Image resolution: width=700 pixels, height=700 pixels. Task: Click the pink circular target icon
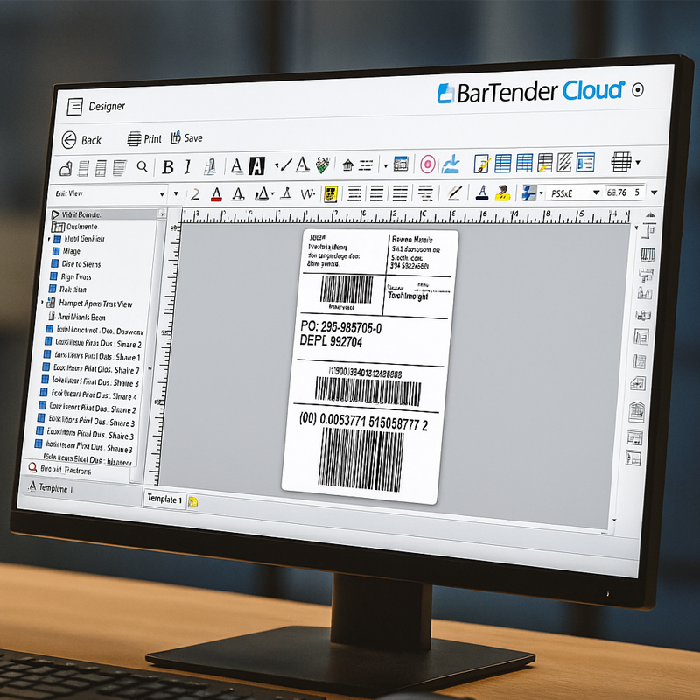pos(427,164)
